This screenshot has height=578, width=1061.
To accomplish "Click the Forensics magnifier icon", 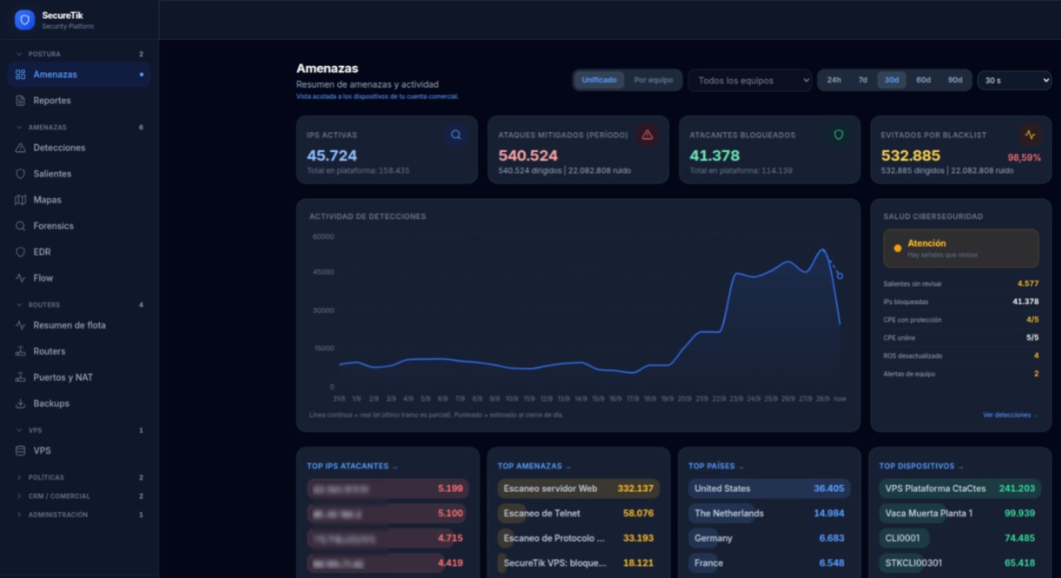I will point(21,226).
